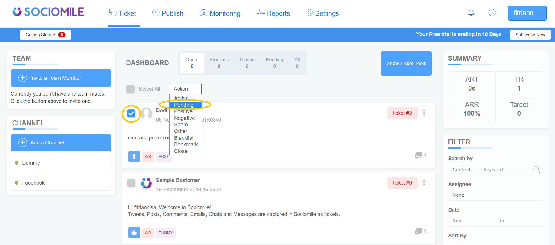Choose Spam from the Action list
Screen dimensions: 555x245
pos(185,125)
